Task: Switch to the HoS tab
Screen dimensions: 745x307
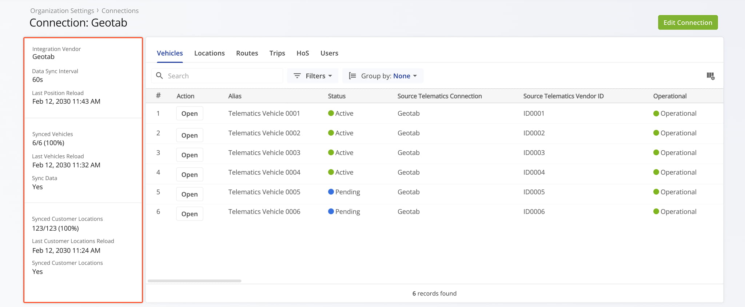Action: 303,53
